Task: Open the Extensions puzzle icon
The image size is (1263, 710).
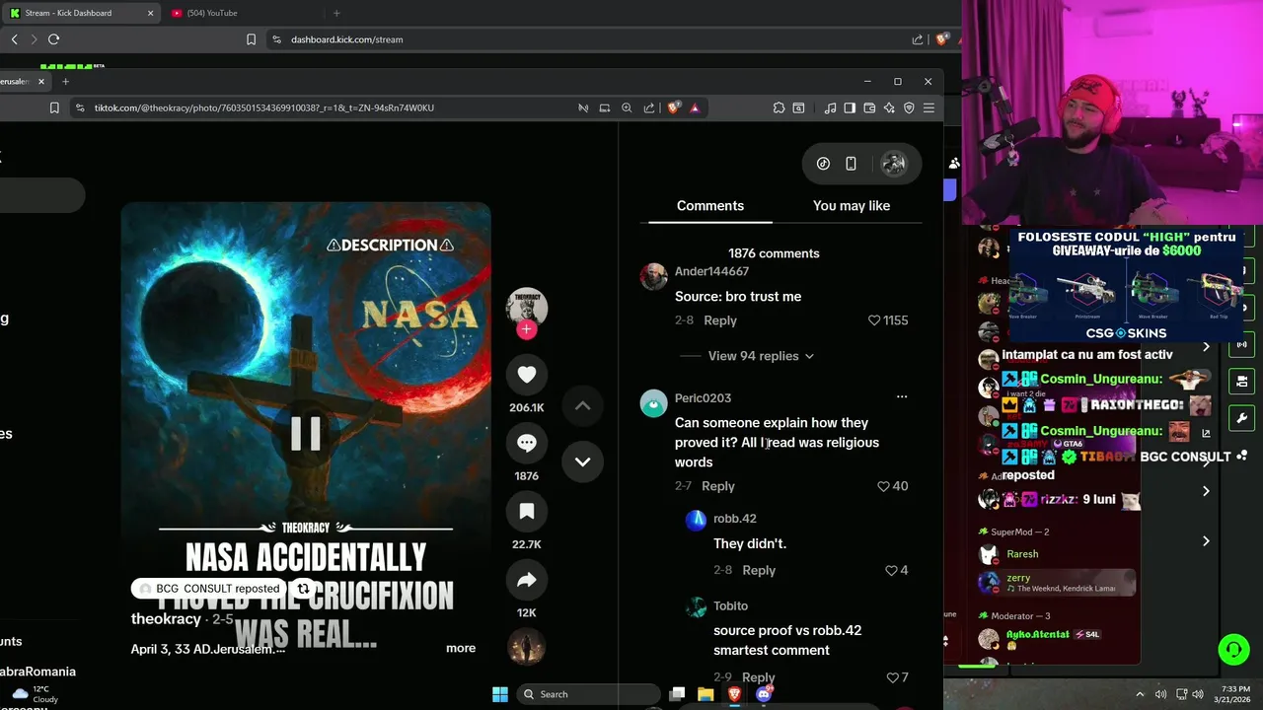Action: pyautogui.click(x=779, y=107)
